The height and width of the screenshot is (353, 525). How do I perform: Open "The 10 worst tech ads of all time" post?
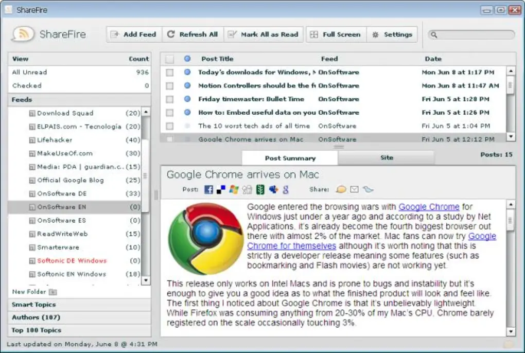(x=333, y=126)
